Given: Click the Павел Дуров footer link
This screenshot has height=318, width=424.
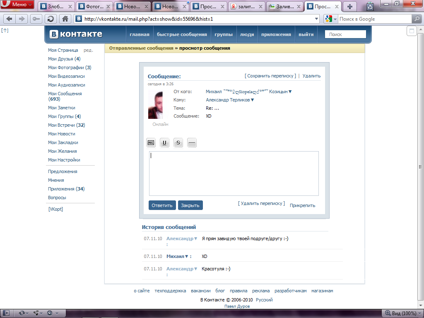Looking at the screenshot, I should (x=237, y=306).
